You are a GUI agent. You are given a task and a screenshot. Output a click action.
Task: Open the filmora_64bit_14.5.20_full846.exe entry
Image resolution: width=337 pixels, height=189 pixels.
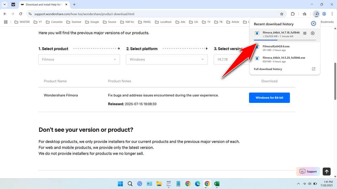285,60
